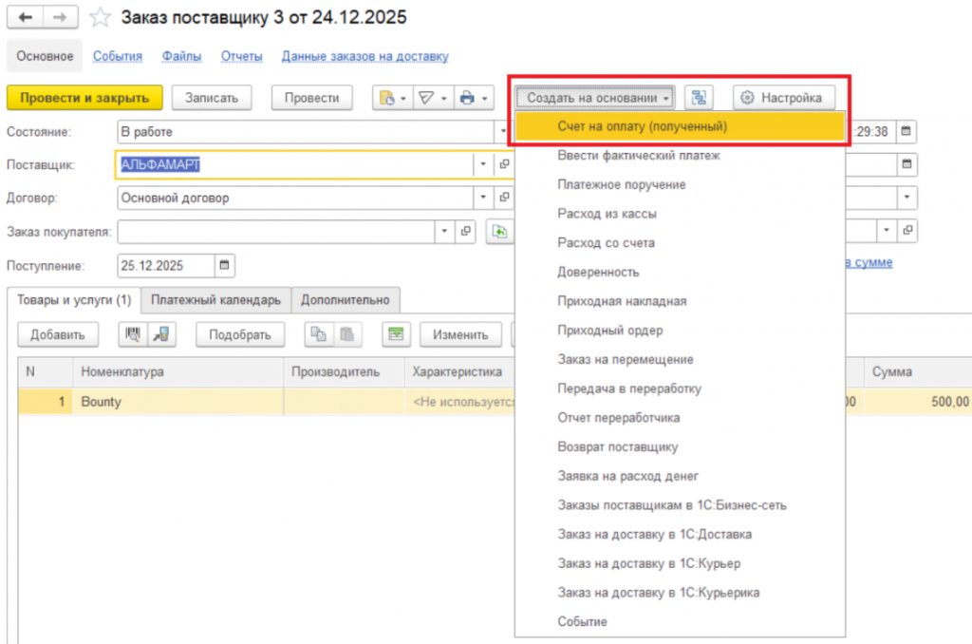The width and height of the screenshot is (972, 644).
Task: Open the calendar for the Поступление date
Action: pyautogui.click(x=224, y=265)
